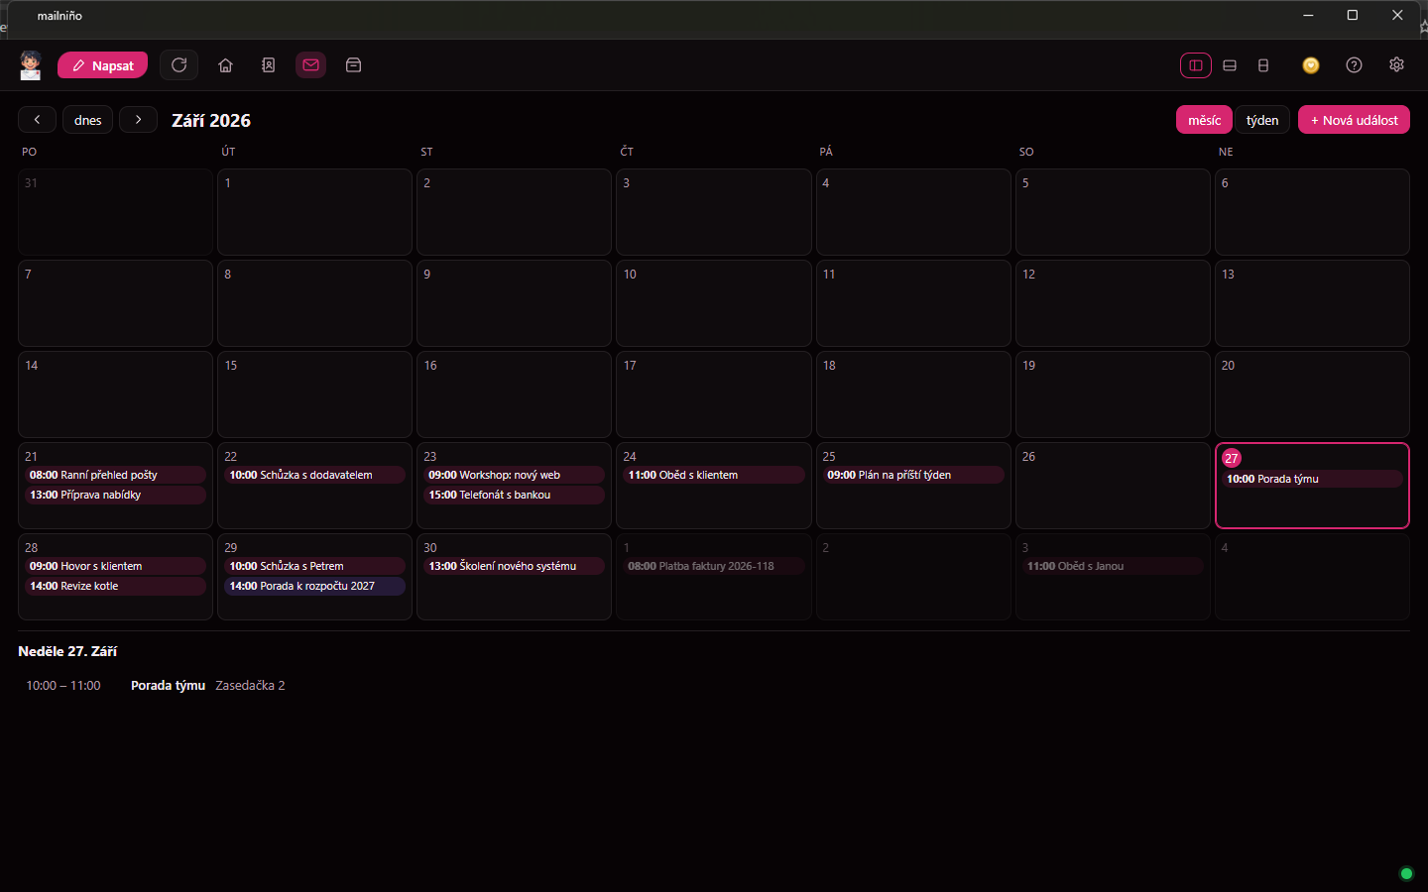
Task: Click the Nová událost button
Action: click(x=1354, y=120)
